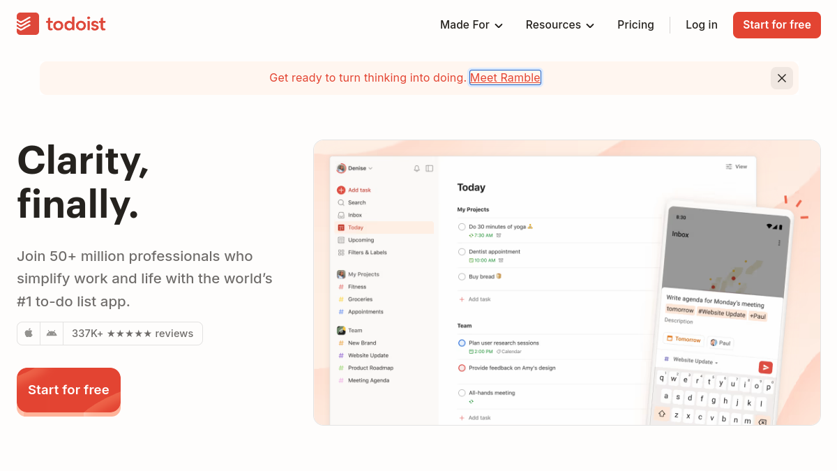837x471 pixels.
Task: Click Add task under the All-hands meeting task
Action: click(x=475, y=418)
